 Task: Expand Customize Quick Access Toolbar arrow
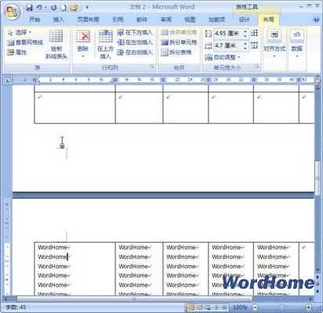click(87, 8)
